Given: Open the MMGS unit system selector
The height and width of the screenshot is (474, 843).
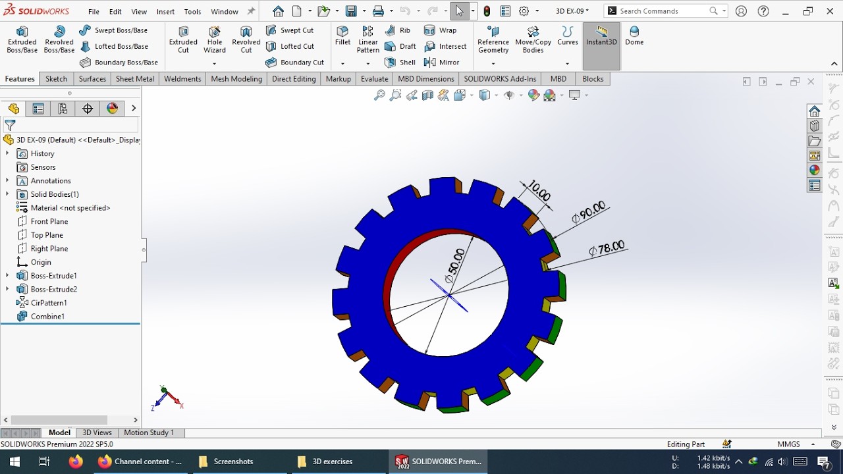Looking at the screenshot, I should point(788,444).
